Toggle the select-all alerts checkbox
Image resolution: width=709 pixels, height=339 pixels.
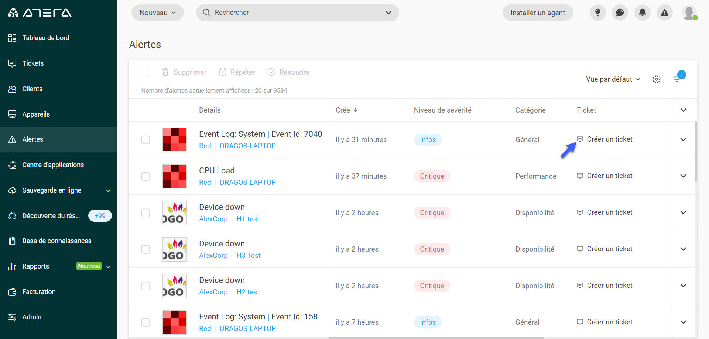[x=145, y=72]
